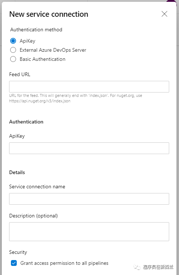Image resolution: width=179 pixels, height=275 pixels.
Task: Click the 'Feed URL' field label
Action: click(20, 74)
